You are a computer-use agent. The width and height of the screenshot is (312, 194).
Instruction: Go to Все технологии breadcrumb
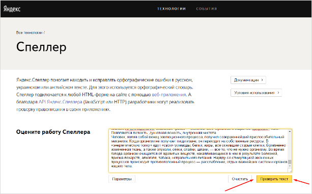pyautogui.click(x=29, y=33)
